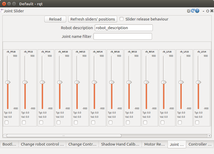Check the box below rh_LFJ4 slider
Screen dimensions: 214x154
point(197,122)
